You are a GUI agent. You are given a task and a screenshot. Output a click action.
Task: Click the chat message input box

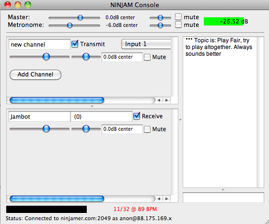pos(223,198)
